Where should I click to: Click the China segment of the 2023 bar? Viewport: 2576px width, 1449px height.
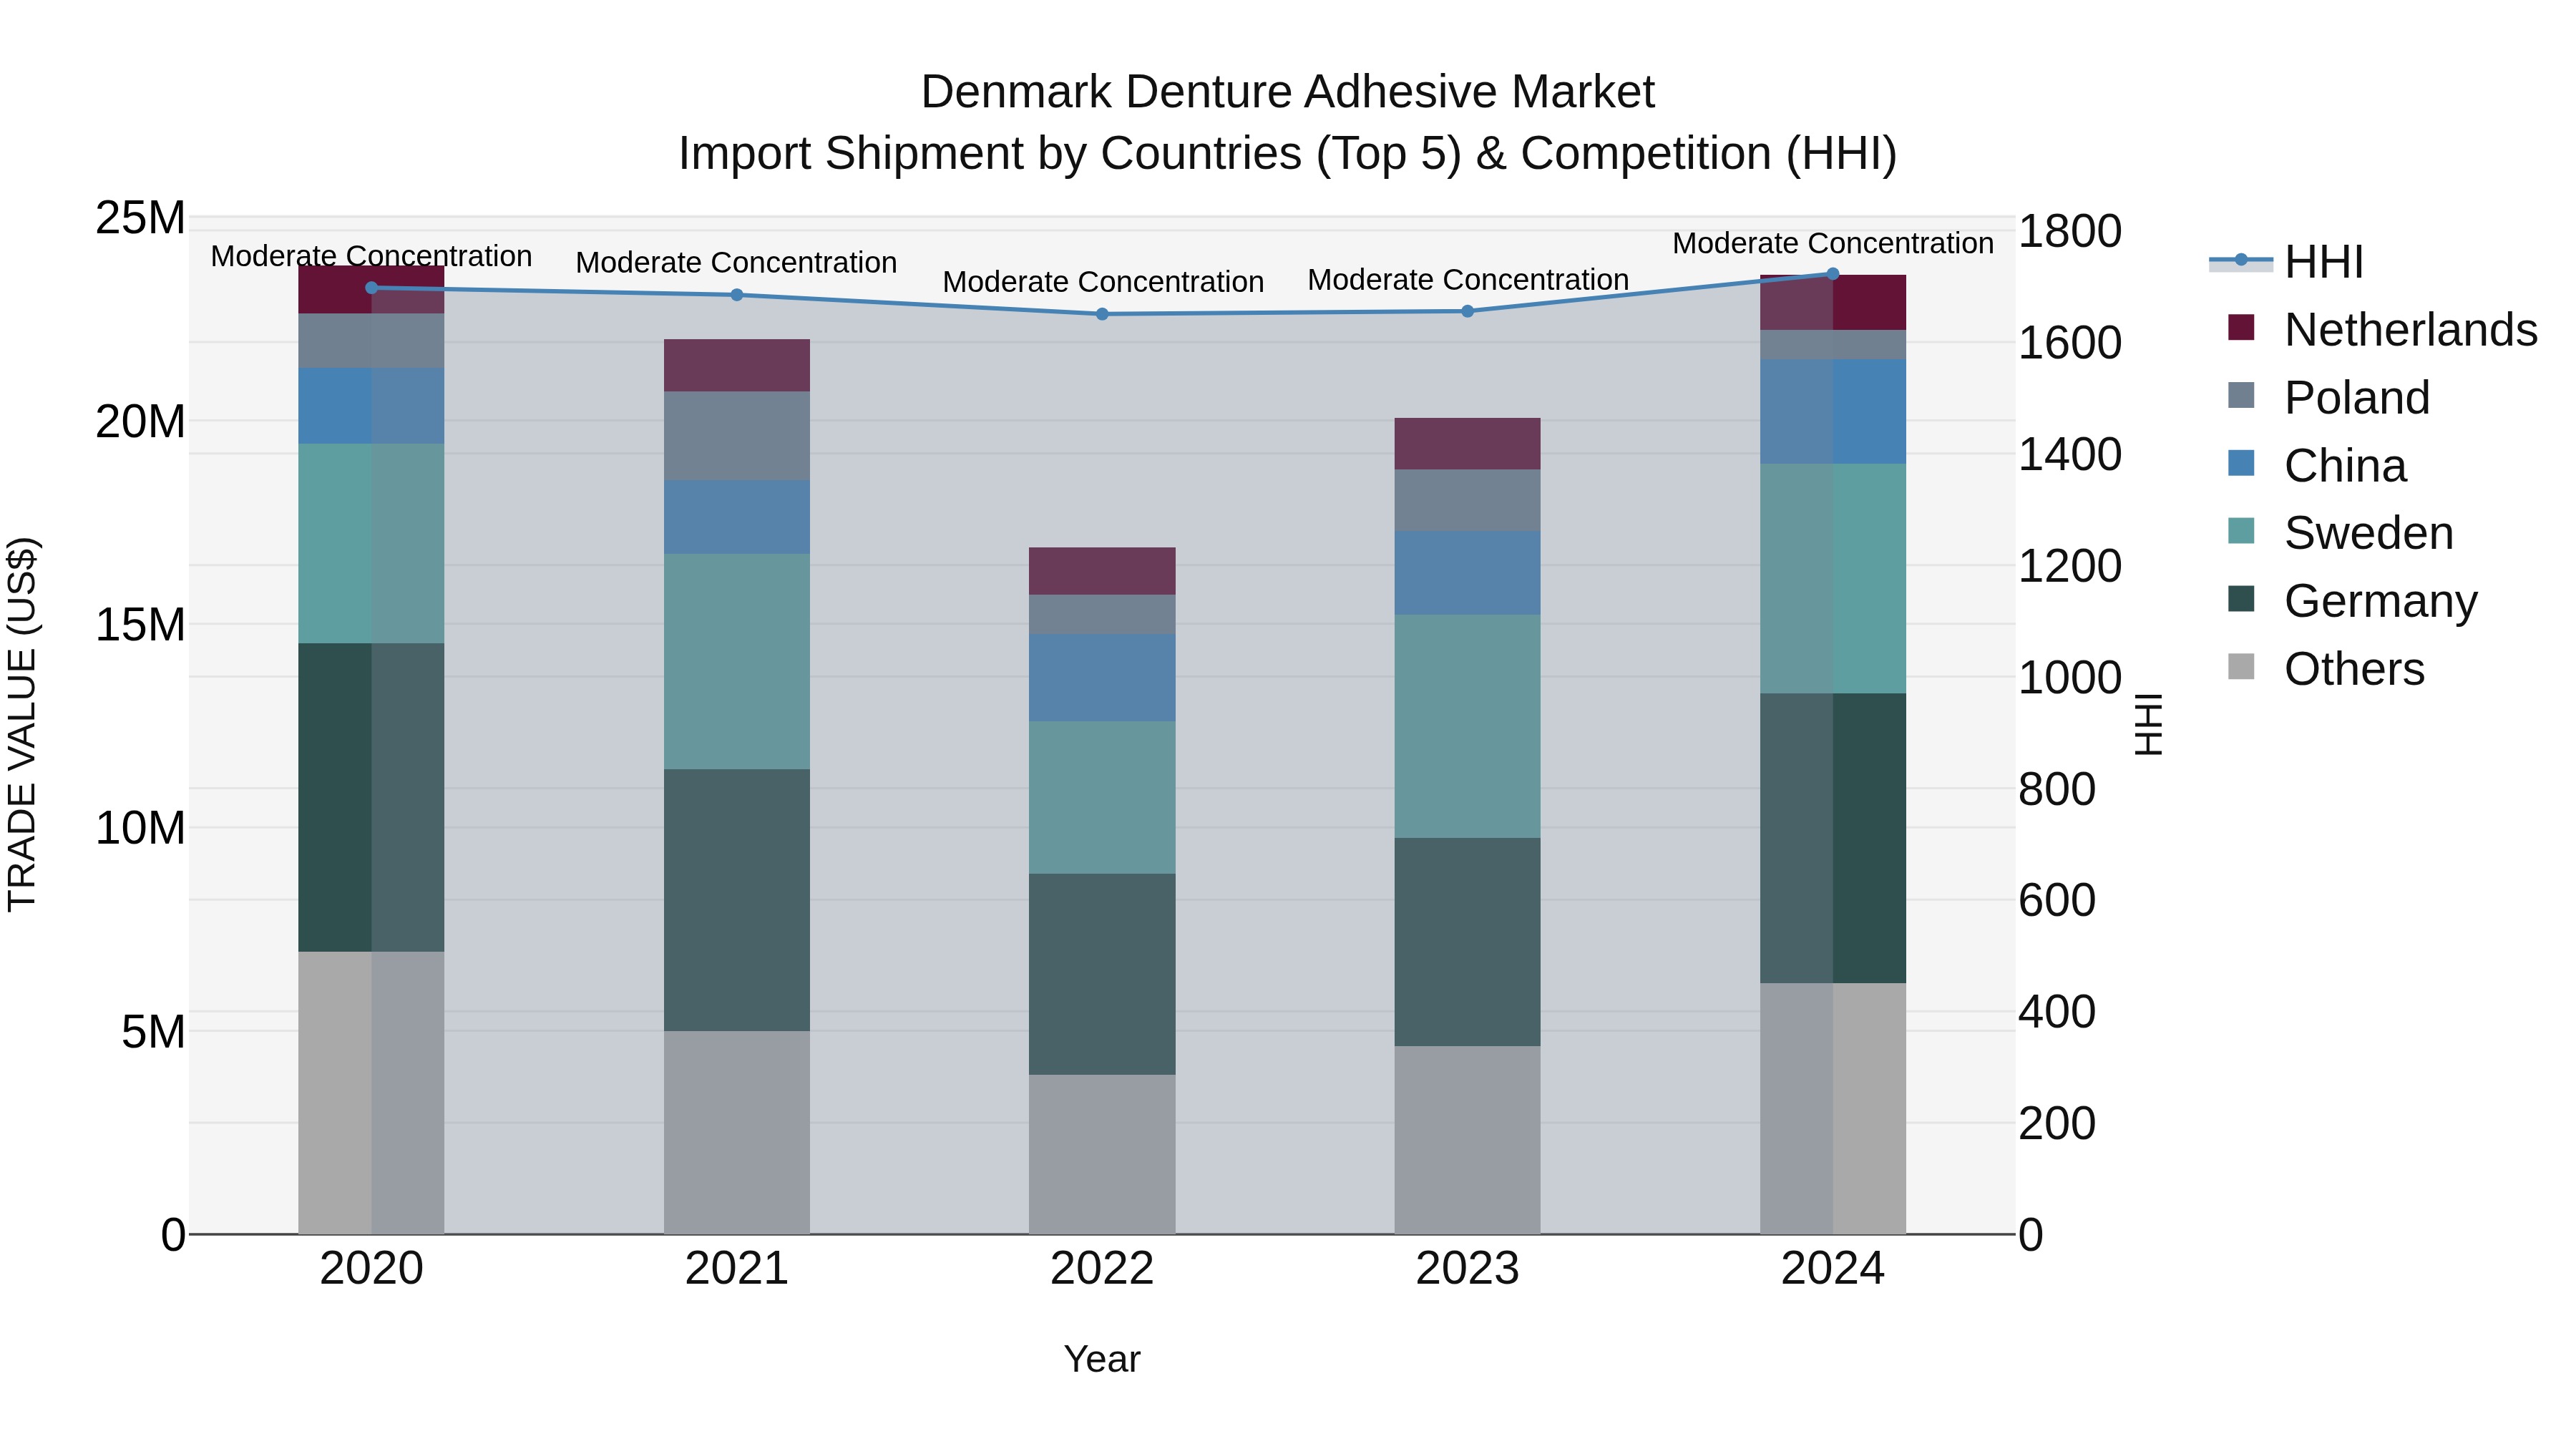(x=1468, y=572)
